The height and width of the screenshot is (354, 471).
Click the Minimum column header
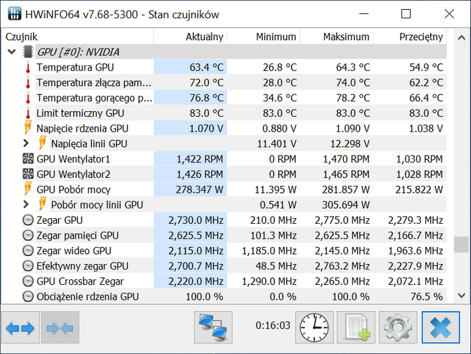(x=263, y=37)
